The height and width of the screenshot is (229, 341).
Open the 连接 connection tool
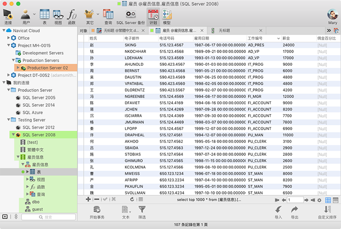(x=8, y=17)
